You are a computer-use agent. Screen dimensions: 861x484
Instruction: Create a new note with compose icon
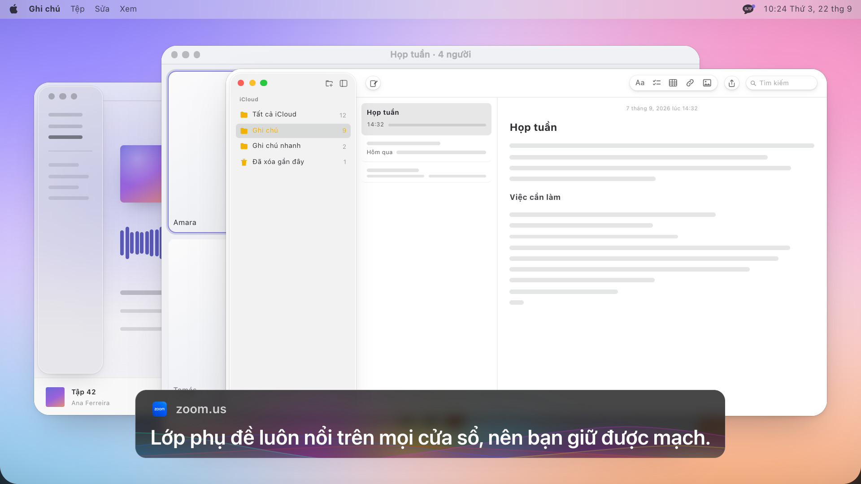[373, 83]
